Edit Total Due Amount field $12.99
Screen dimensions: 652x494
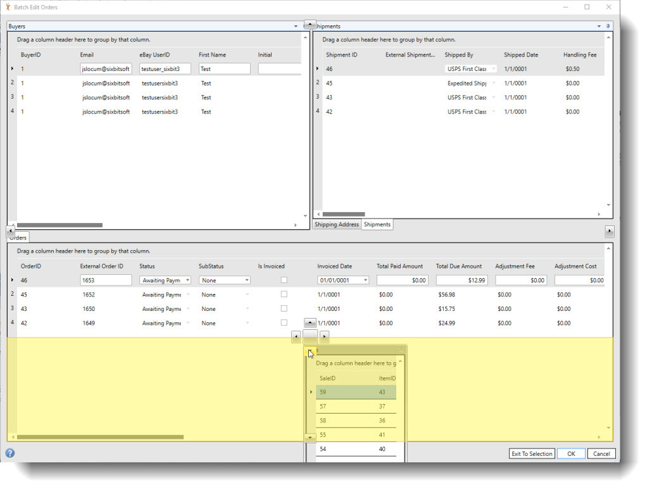pyautogui.click(x=461, y=280)
